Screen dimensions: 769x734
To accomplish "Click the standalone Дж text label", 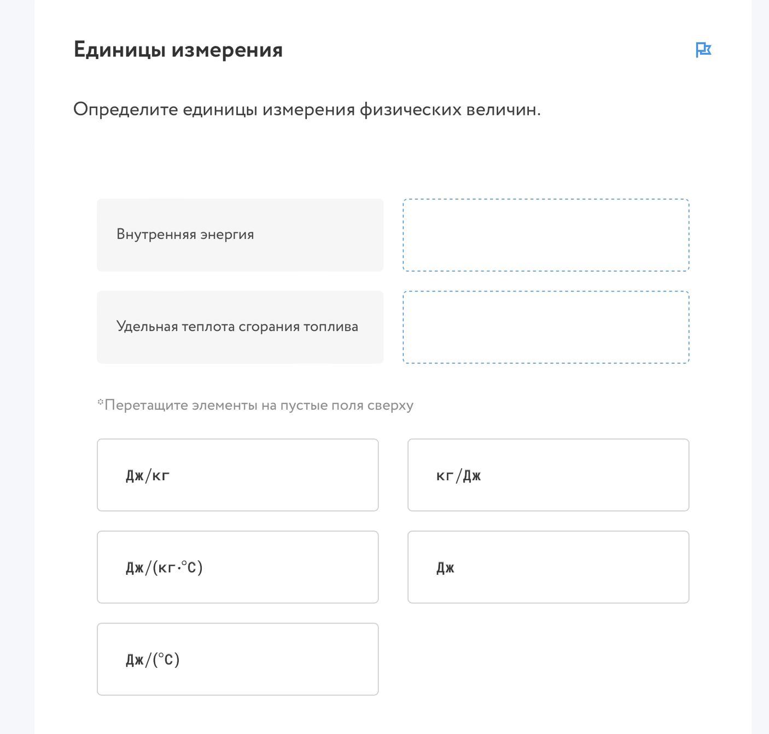I will [445, 568].
